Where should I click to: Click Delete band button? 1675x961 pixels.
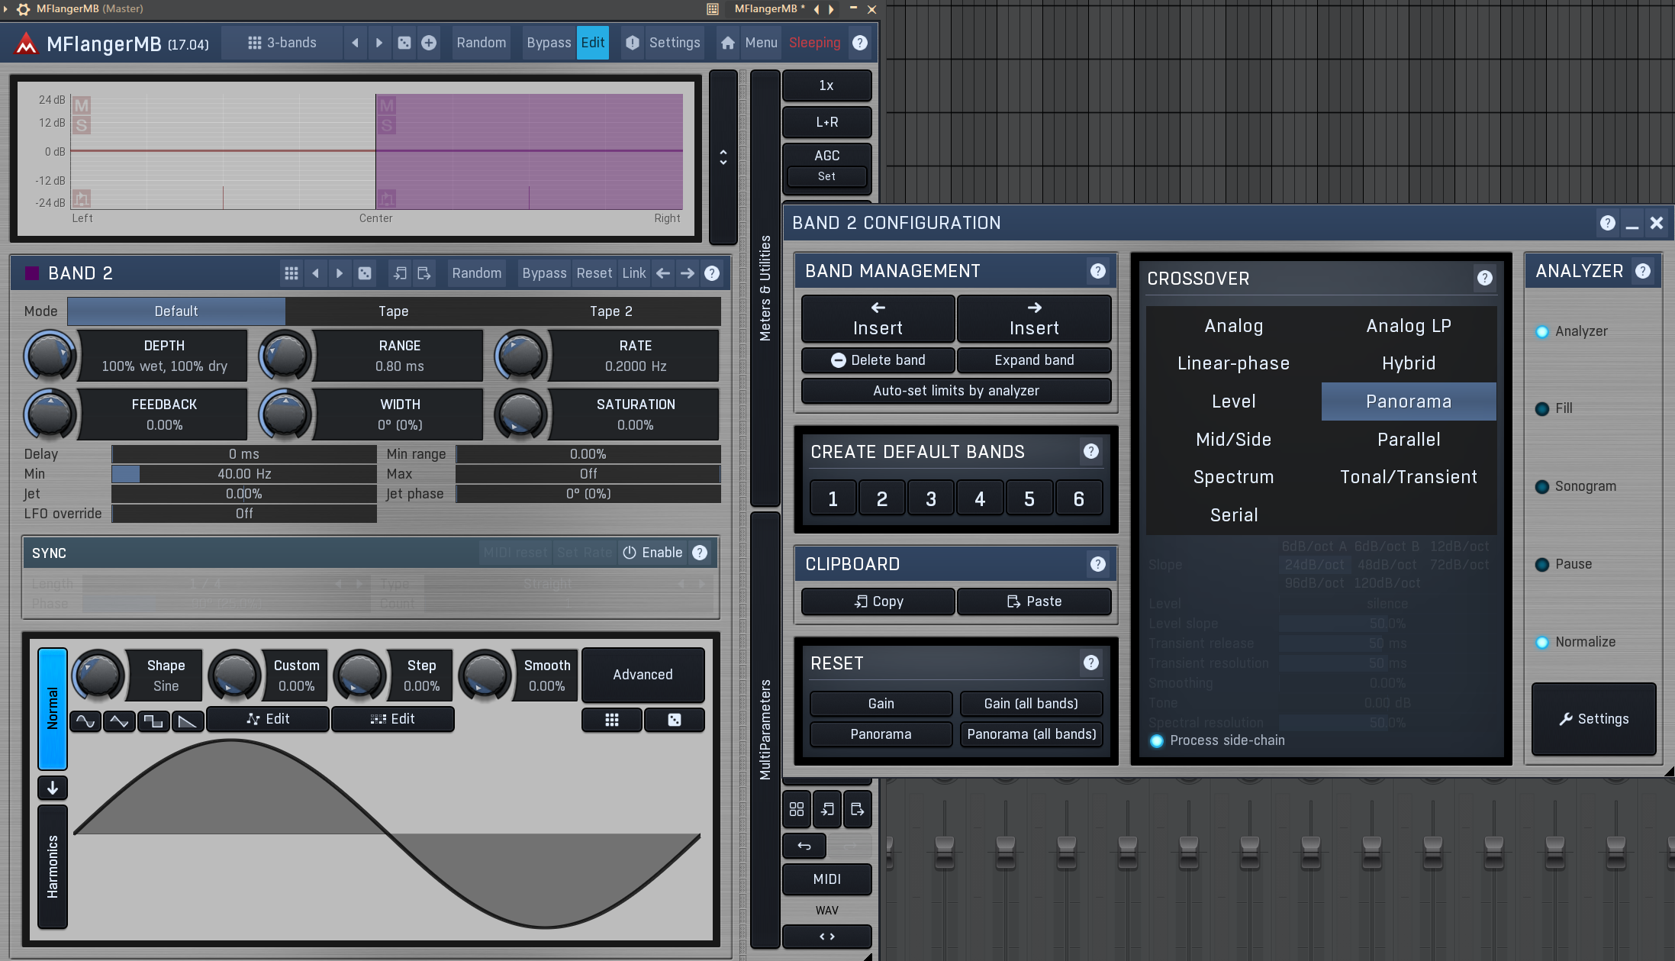(x=878, y=360)
